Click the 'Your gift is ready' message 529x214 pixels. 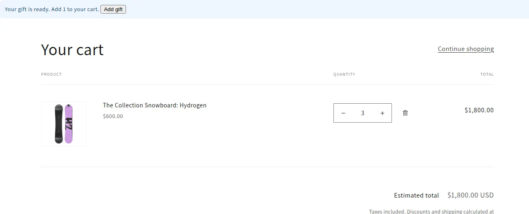[52, 9]
